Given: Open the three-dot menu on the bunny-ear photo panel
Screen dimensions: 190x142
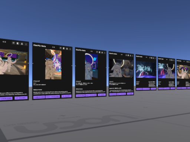Looking at the screenshot, I should (x=132, y=56).
